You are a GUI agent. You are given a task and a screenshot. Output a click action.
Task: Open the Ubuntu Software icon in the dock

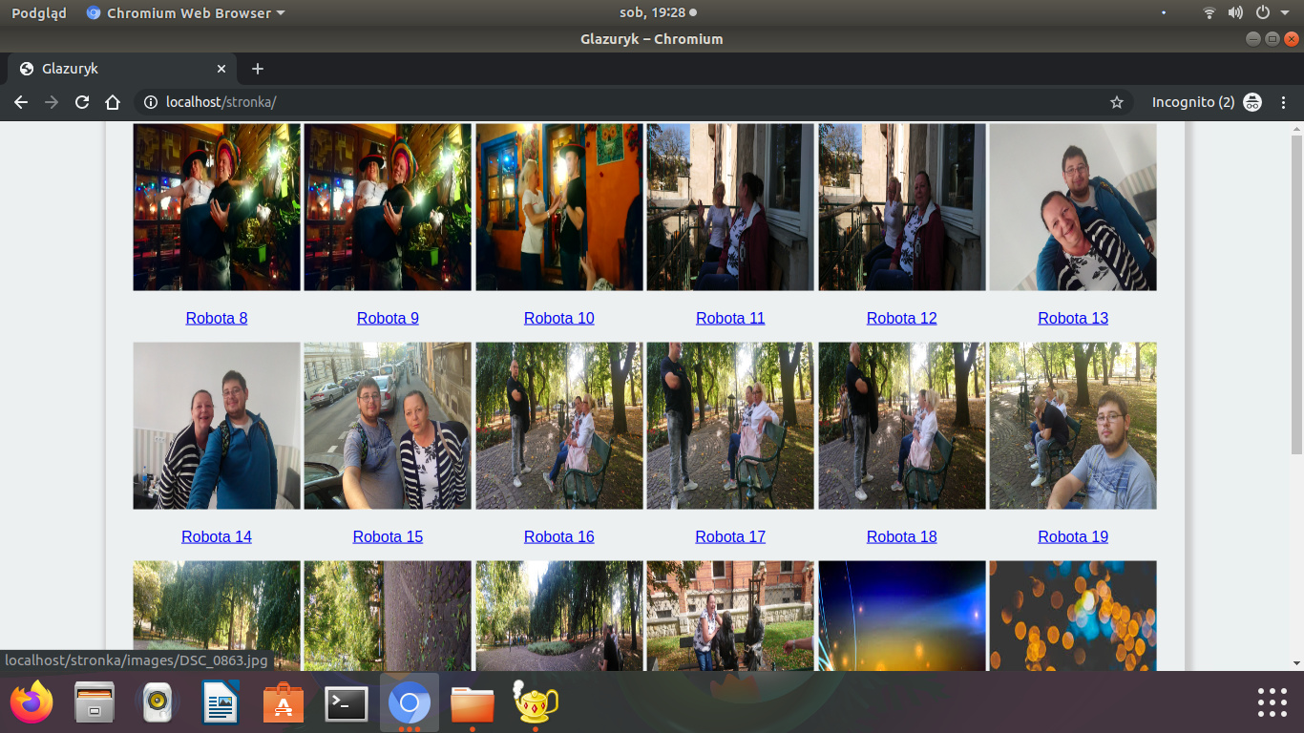click(283, 703)
